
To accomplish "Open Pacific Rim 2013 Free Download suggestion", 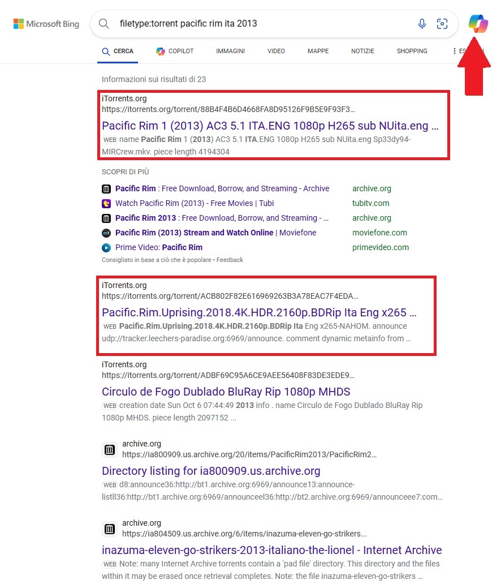I will coord(222,218).
